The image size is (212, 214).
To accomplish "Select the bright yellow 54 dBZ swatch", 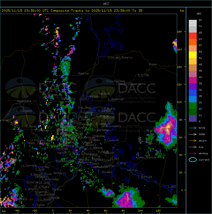I will pyautogui.click(x=193, y=55).
